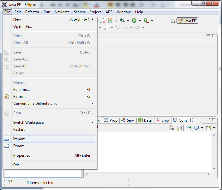The height and width of the screenshot is (190, 222).
Task: Open the Debug dropdown arrow
Action: point(128,21)
